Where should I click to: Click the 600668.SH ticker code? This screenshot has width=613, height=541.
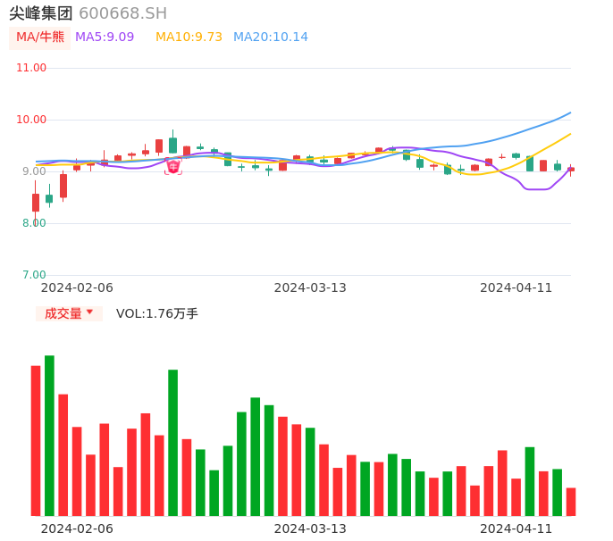122,13
